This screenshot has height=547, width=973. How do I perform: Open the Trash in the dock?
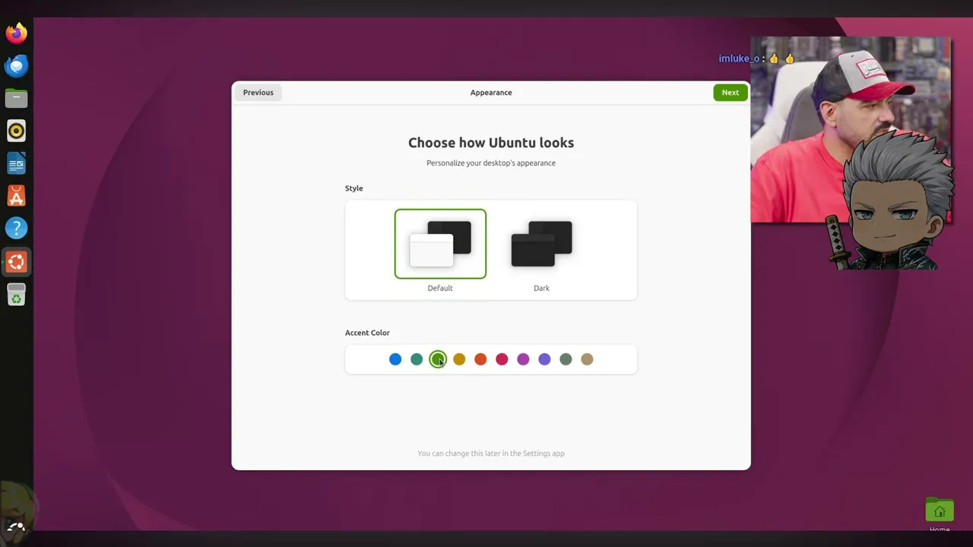(16, 294)
